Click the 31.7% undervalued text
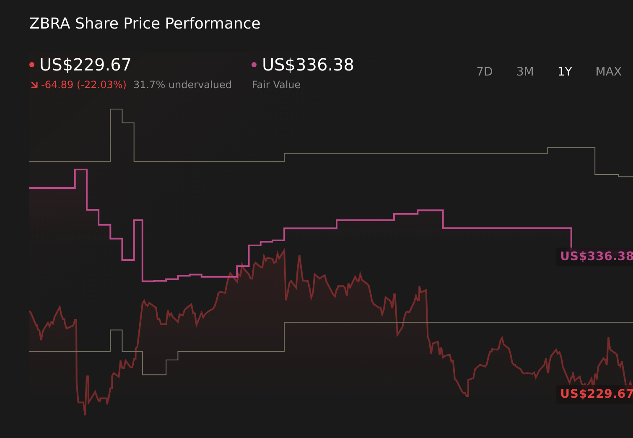 182,85
